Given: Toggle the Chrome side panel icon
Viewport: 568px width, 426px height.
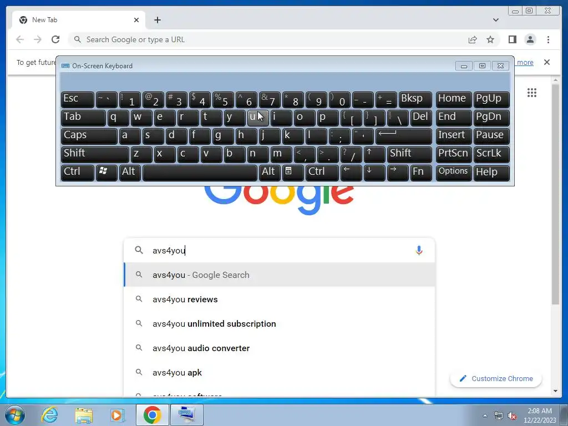Looking at the screenshot, I should tap(512, 39).
